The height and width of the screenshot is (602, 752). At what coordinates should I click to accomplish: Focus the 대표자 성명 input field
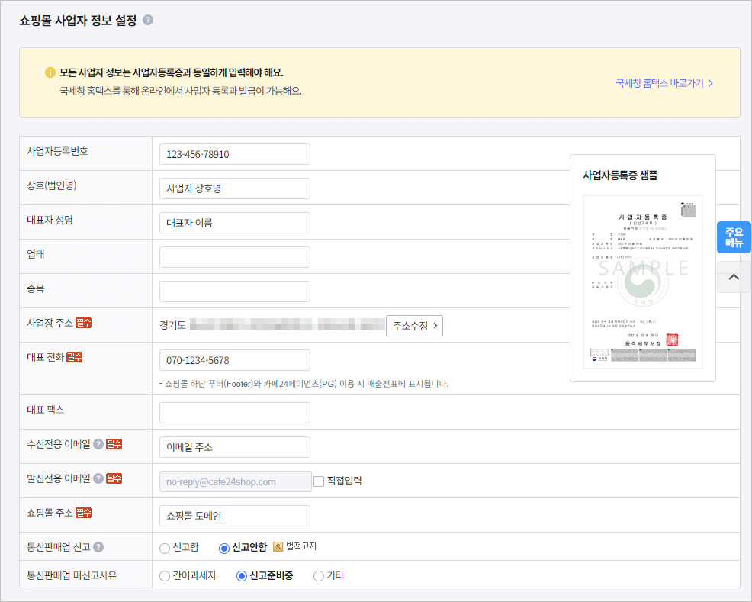[x=234, y=223]
